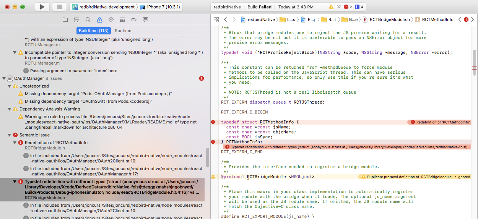The image size is (478, 219).
Task: Show the project navigator folder icon
Action: click(65, 19)
